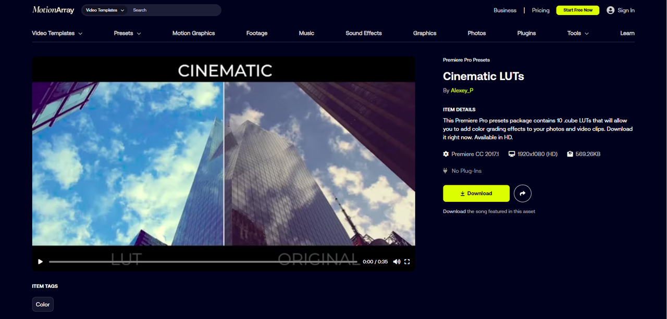Open the Sound Effects category
The image size is (667, 319).
coord(363,33)
